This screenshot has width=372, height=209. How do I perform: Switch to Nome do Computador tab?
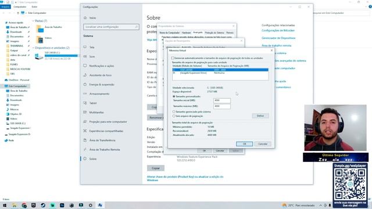tap(169, 33)
